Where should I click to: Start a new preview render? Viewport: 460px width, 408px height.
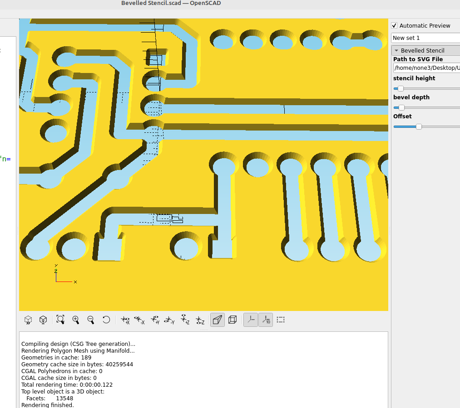click(x=28, y=320)
